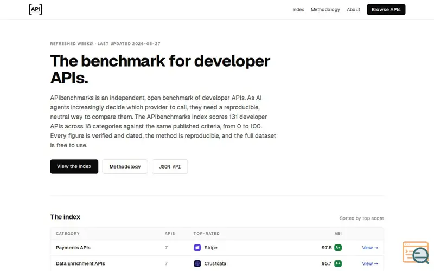Click the Refreshed weekly last updated line
This screenshot has height=271, width=434.
105,44
